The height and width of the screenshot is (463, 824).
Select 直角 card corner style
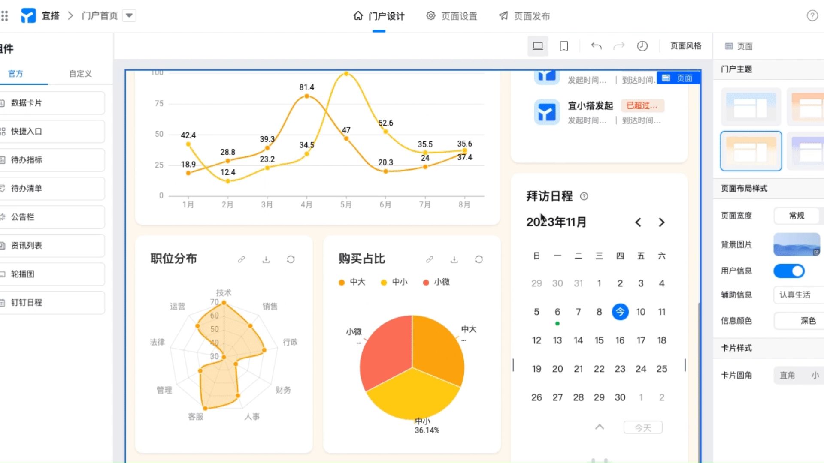pos(788,375)
